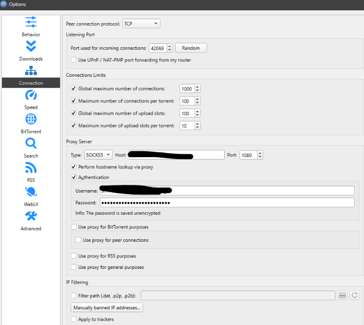Click the Random port button
Viewport: 364px width, 325px height.
point(191,48)
